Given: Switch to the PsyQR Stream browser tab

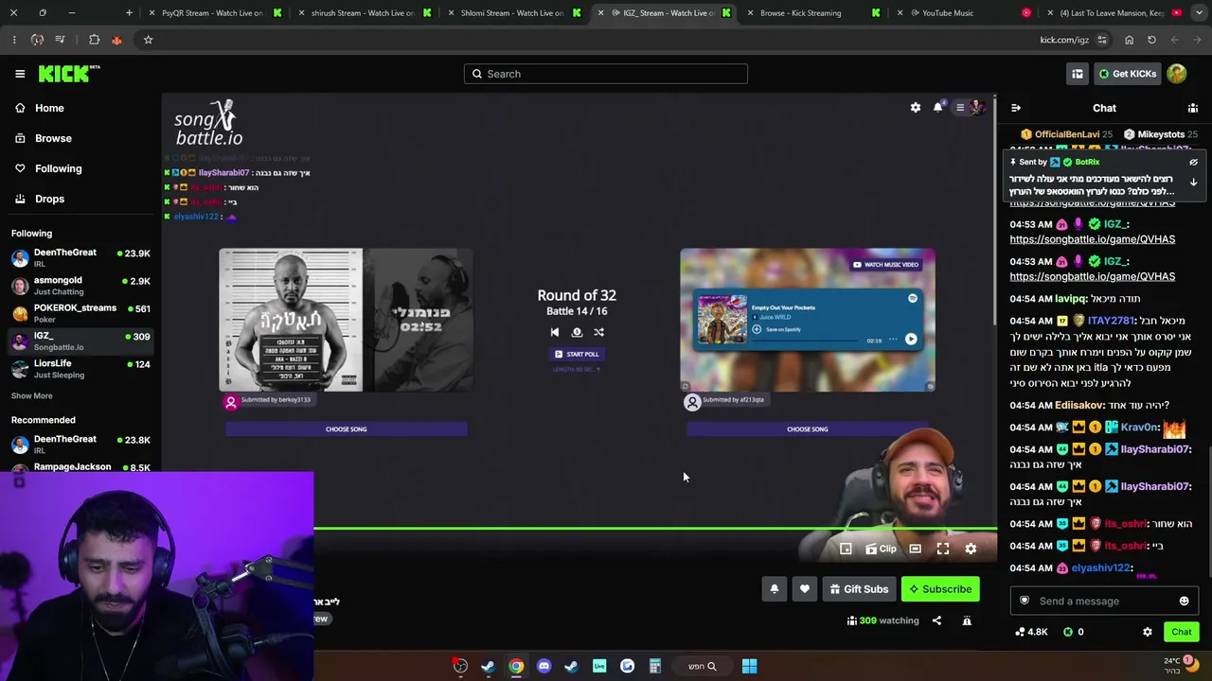Looking at the screenshot, I should [211, 13].
